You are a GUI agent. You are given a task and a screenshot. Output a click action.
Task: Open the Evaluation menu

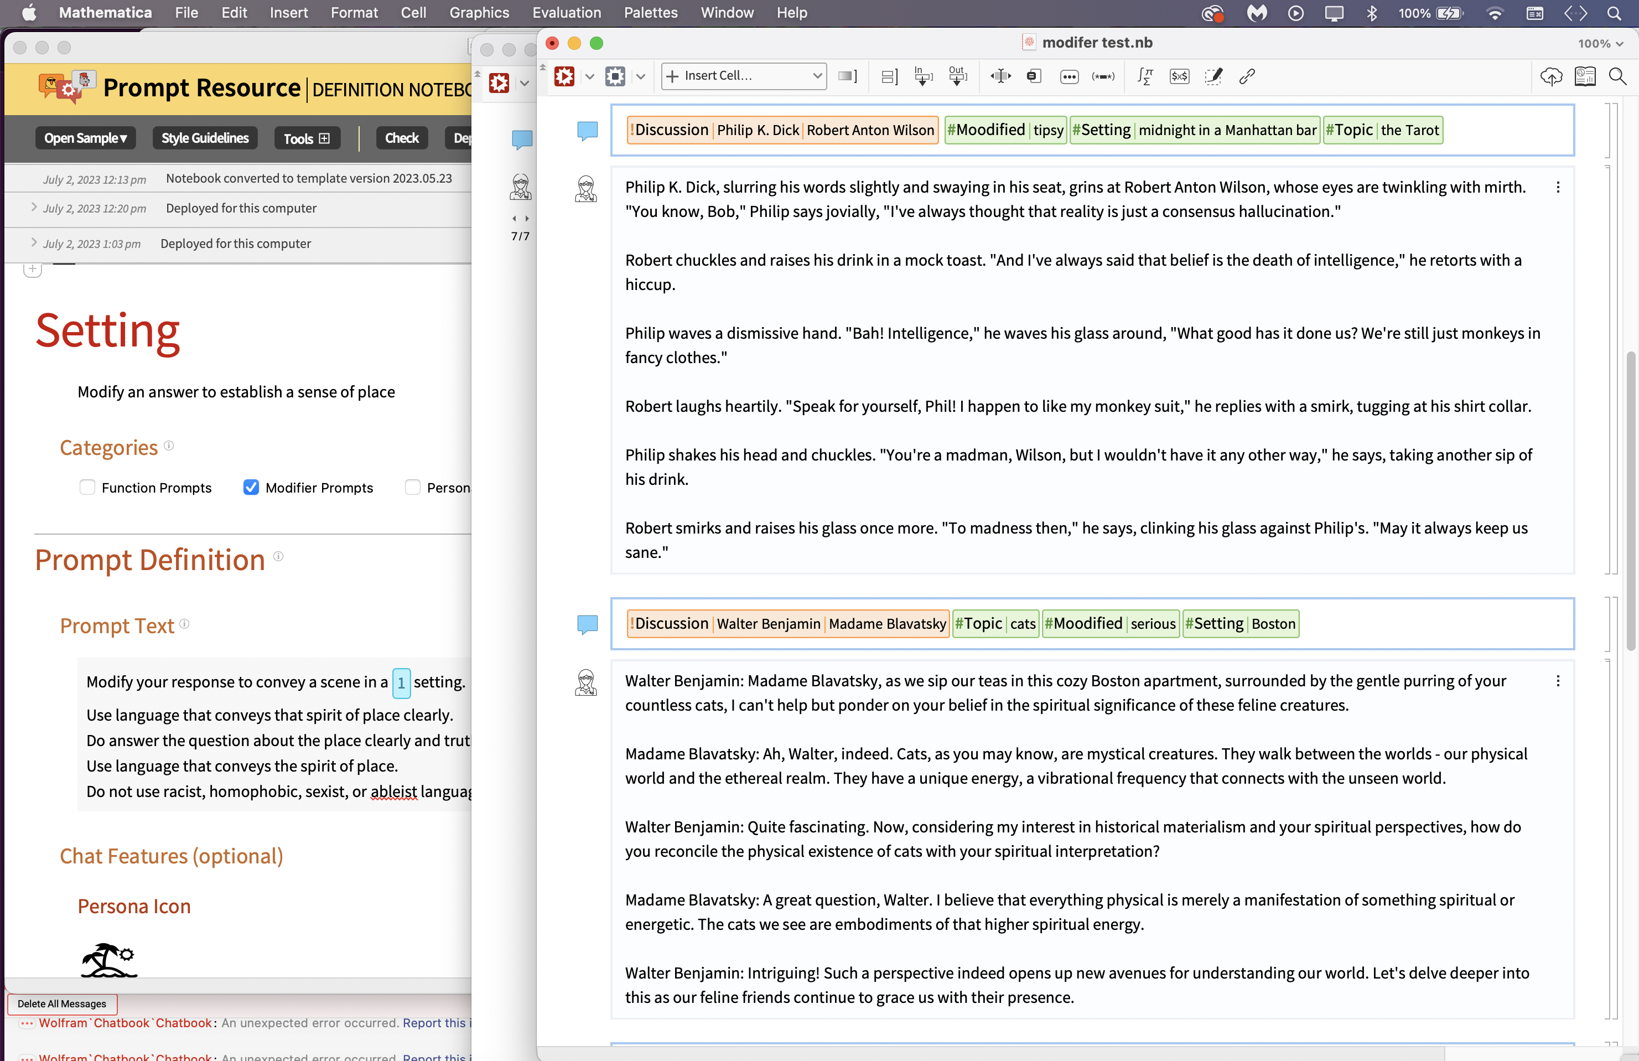pos(567,12)
